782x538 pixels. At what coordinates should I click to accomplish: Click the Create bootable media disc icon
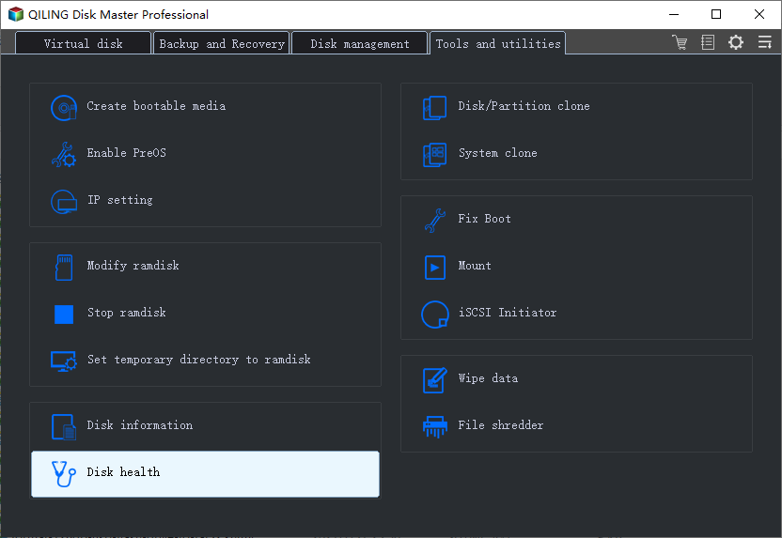tap(64, 108)
